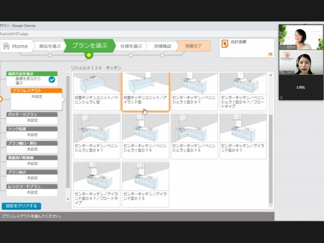This screenshot has width=324, height=243.
Task: Open the 見積確認 step
Action: click(x=162, y=46)
